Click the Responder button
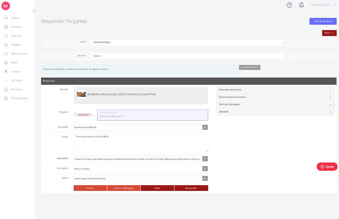 191,188
